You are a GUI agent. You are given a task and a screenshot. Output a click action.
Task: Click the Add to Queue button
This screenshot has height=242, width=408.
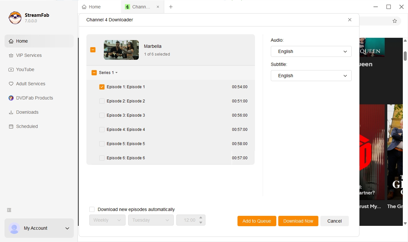coord(257,221)
